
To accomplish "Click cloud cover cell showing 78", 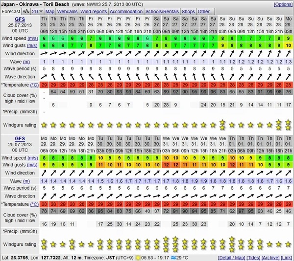I will click(44, 211).
